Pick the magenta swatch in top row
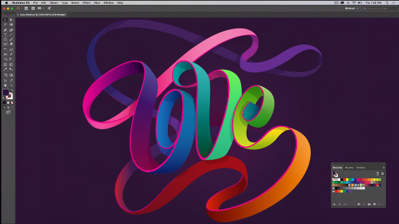The width and height of the screenshot is (399, 224). pos(358,180)
